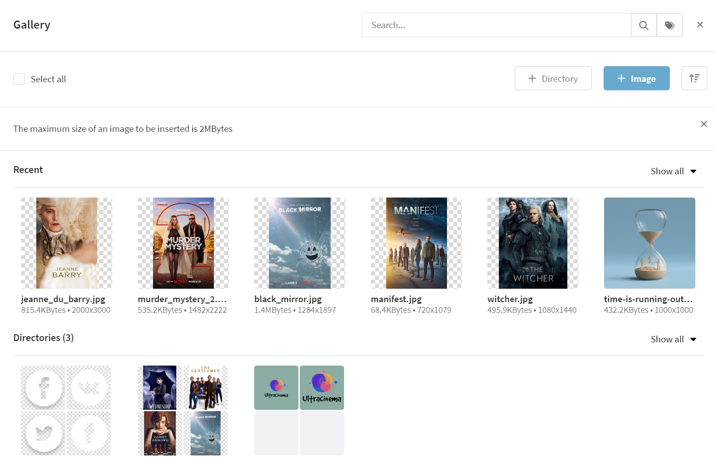
Task: Click the black_mirror.jpg file name
Action: tap(288, 299)
